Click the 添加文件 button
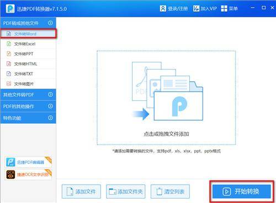 click(x=81, y=191)
